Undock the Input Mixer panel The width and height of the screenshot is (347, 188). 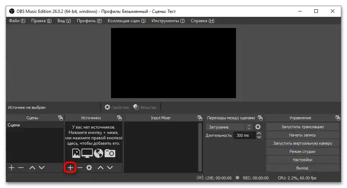coord(200,118)
